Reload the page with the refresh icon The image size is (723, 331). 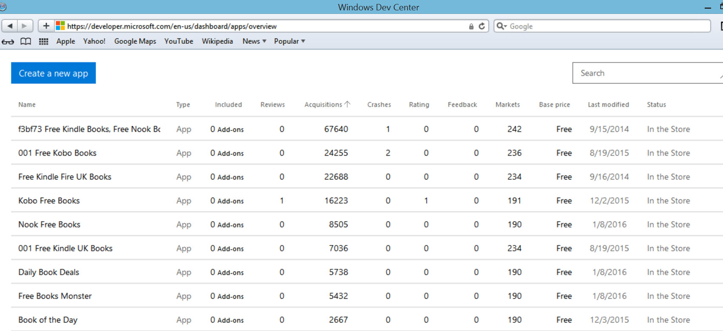click(x=482, y=26)
